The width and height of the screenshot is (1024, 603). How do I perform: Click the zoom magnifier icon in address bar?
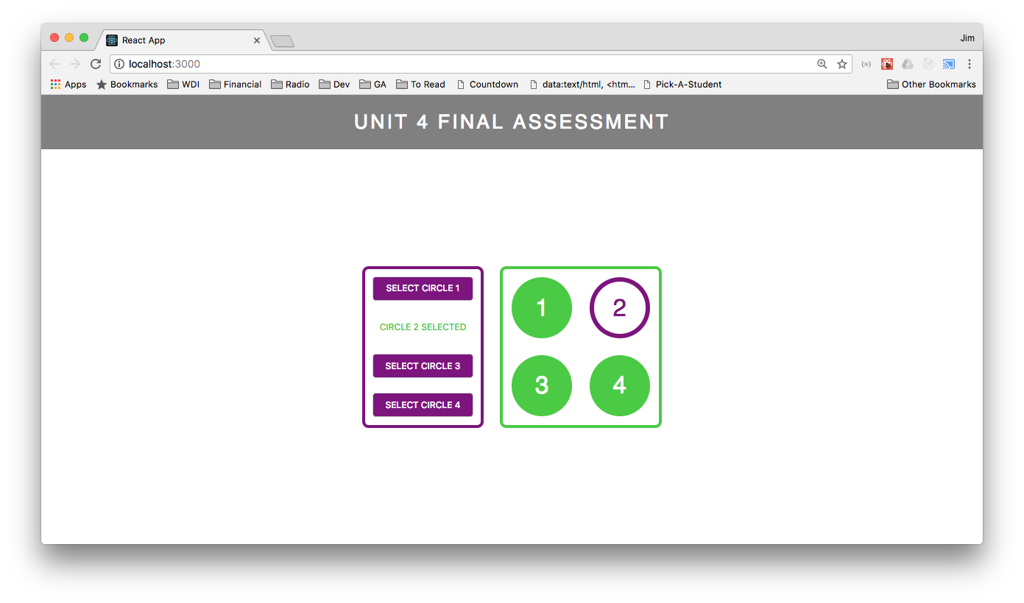822,64
